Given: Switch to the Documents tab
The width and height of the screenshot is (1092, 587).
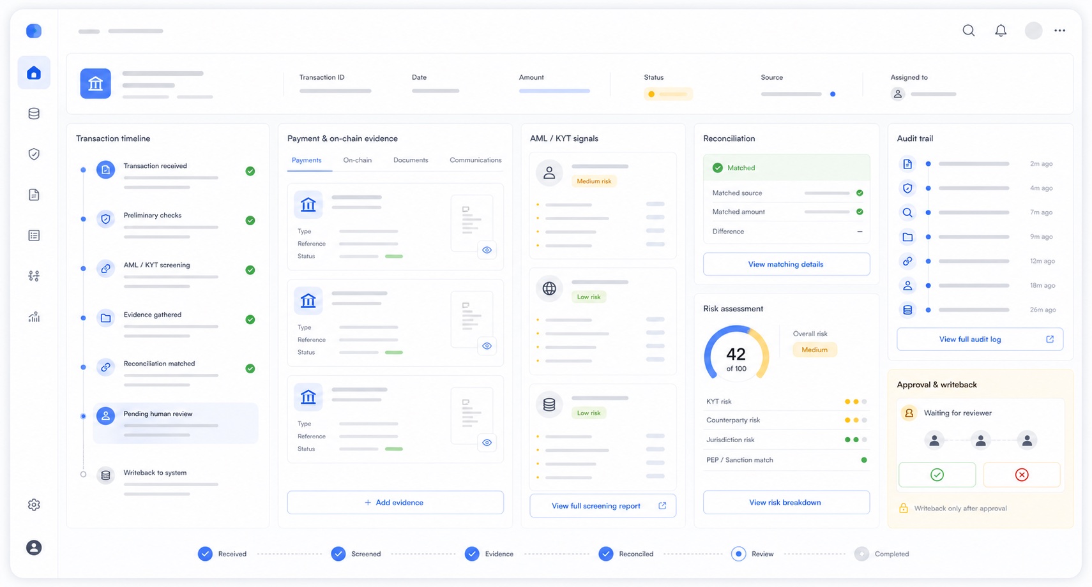Looking at the screenshot, I should [411, 160].
